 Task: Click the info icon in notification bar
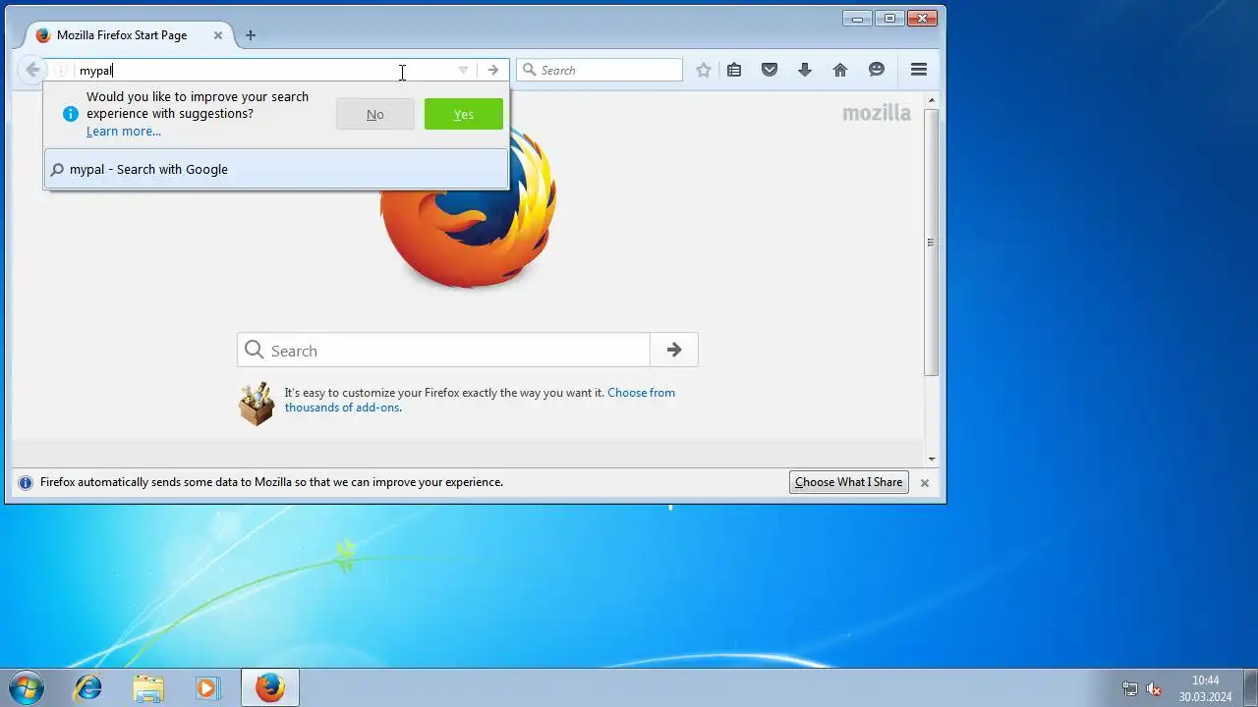click(x=26, y=483)
